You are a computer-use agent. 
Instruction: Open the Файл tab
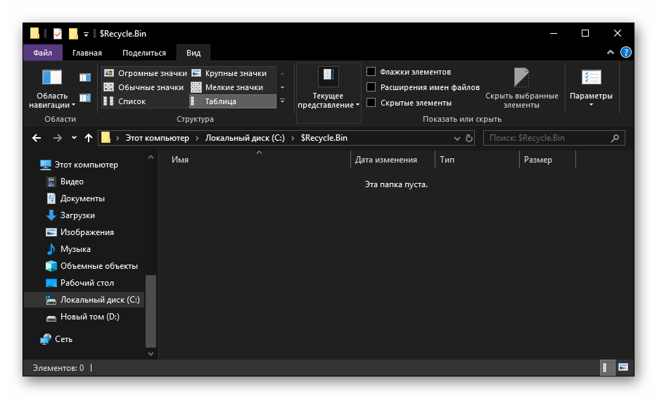pyautogui.click(x=42, y=53)
